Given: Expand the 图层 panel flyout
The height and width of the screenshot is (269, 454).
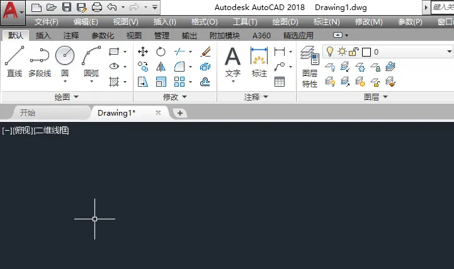Looking at the screenshot, I should click(x=375, y=97).
